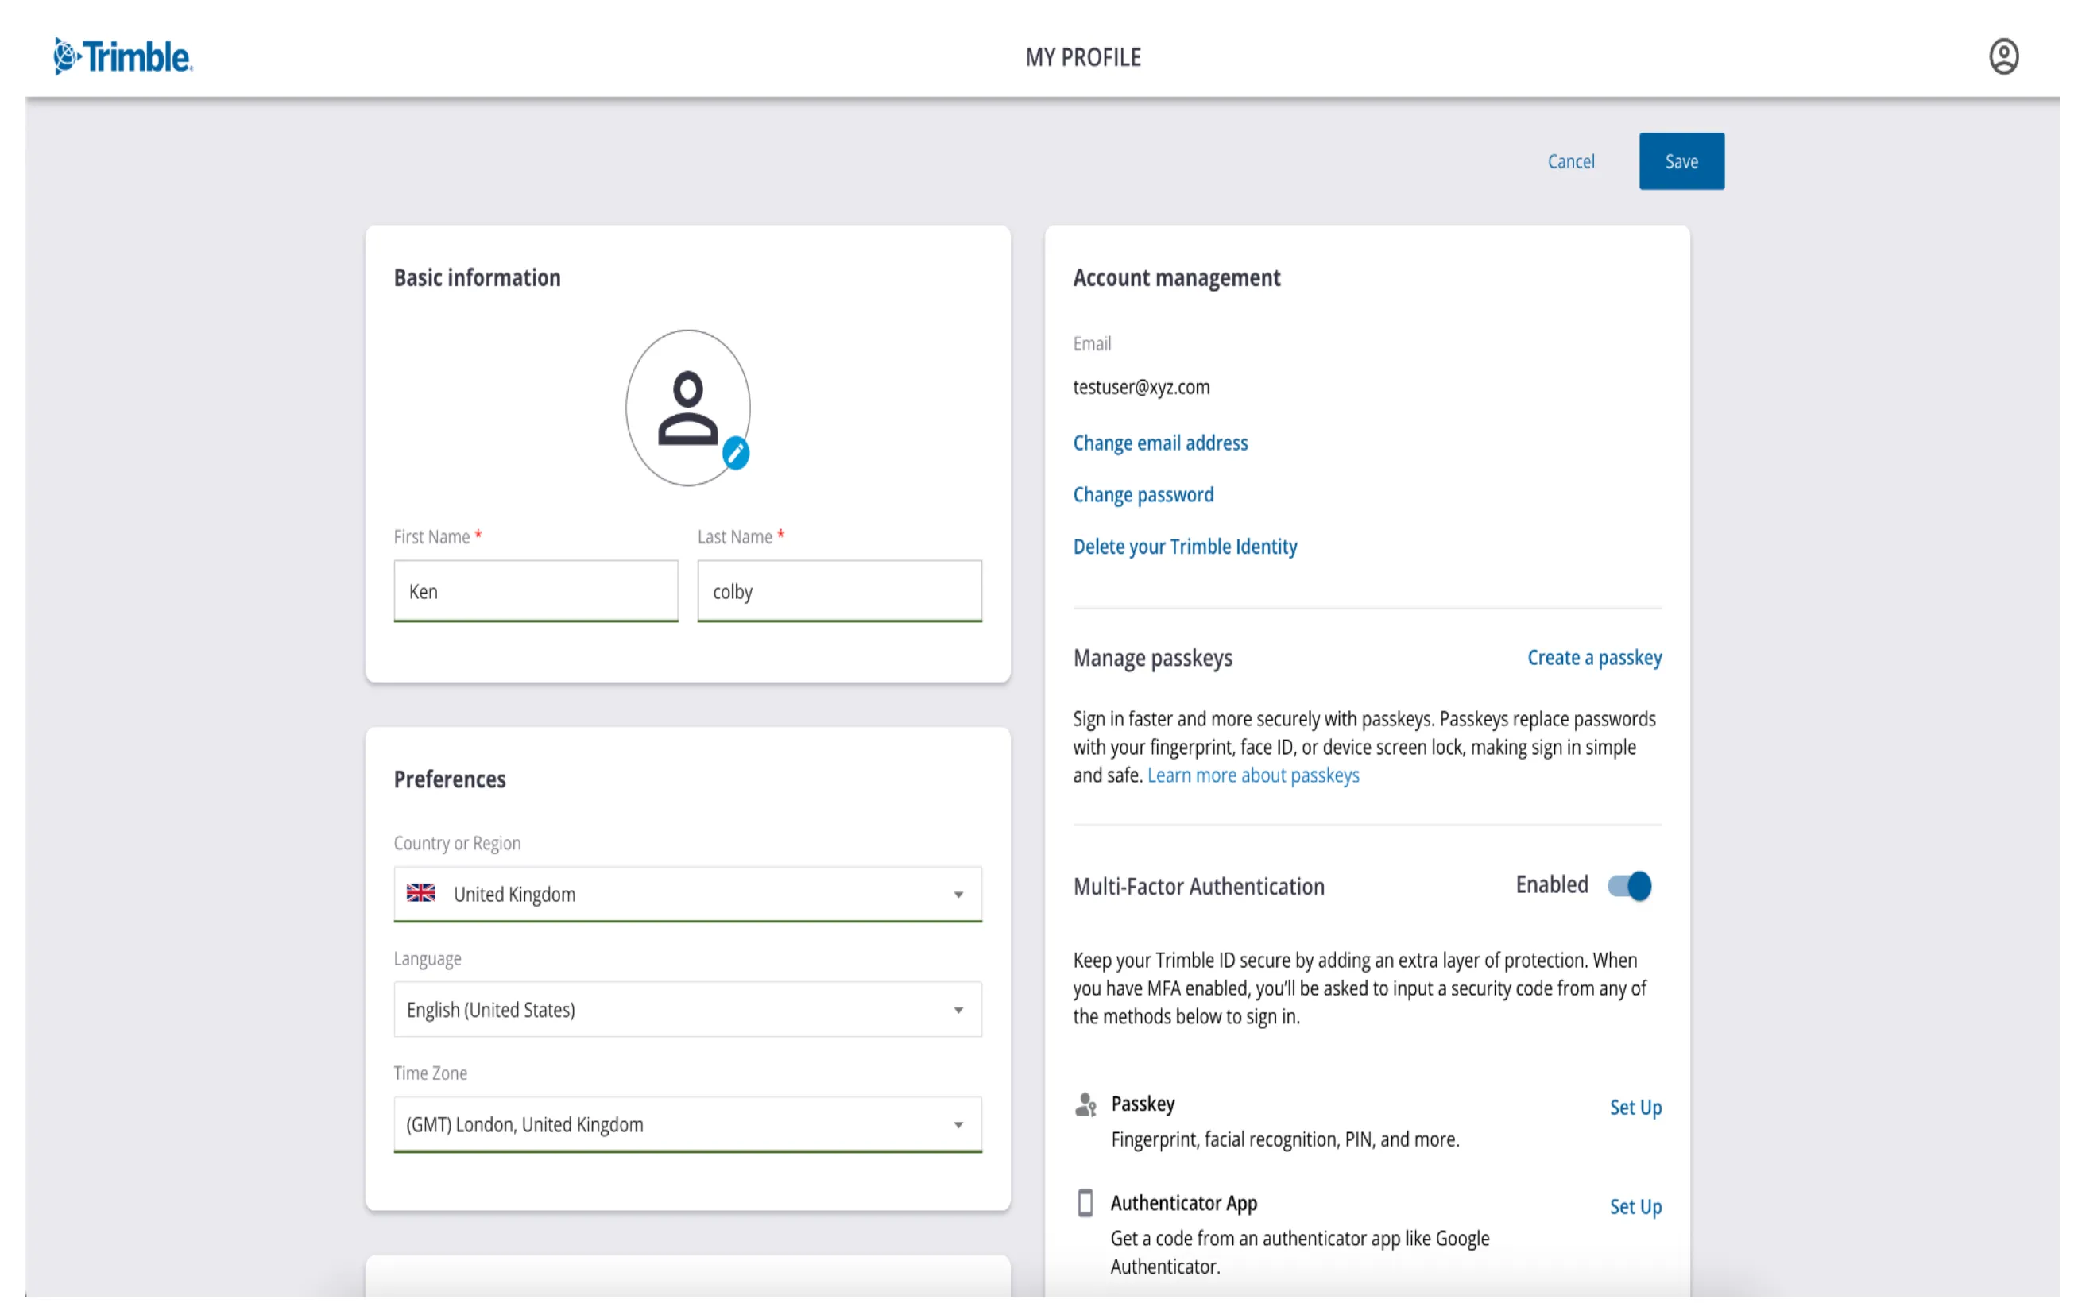Set Up the Passkey method
This screenshot has width=2074, height=1311.
[1635, 1108]
